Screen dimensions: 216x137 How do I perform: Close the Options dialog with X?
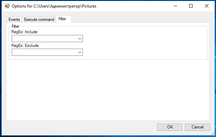[x=206, y=6]
